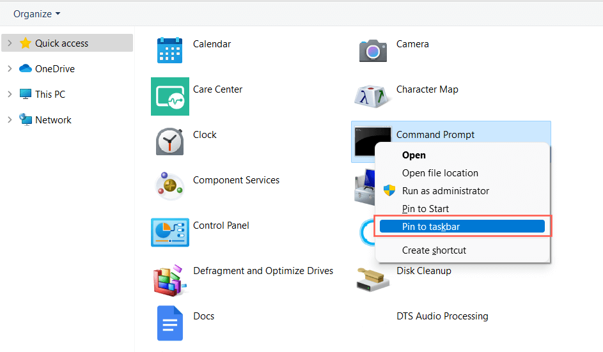The width and height of the screenshot is (603, 352).
Task: Open the Calendar app icon
Action: click(x=169, y=50)
